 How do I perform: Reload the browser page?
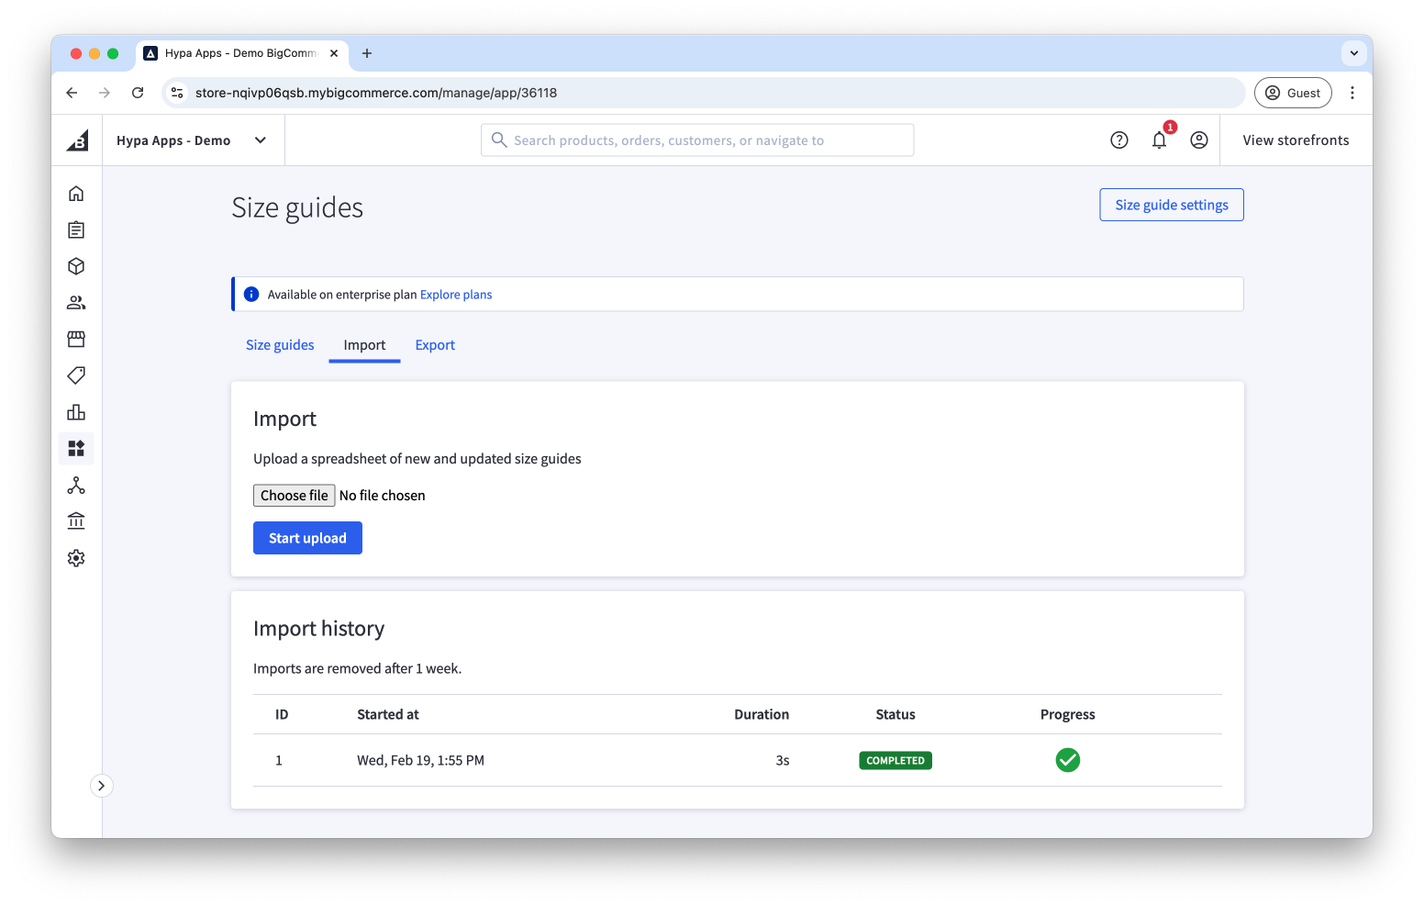[138, 93]
